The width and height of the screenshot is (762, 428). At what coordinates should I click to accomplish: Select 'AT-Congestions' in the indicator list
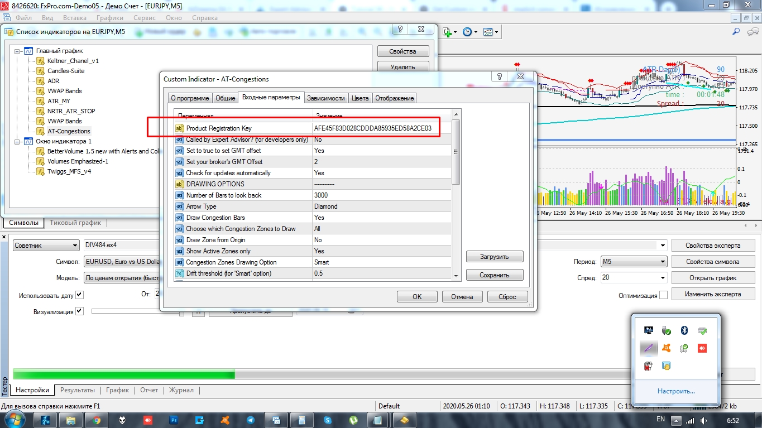[x=69, y=131]
